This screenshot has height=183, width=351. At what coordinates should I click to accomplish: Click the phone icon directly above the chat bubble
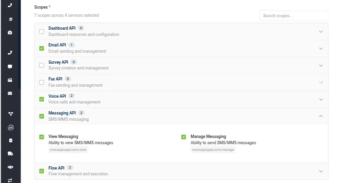[x=10, y=53]
